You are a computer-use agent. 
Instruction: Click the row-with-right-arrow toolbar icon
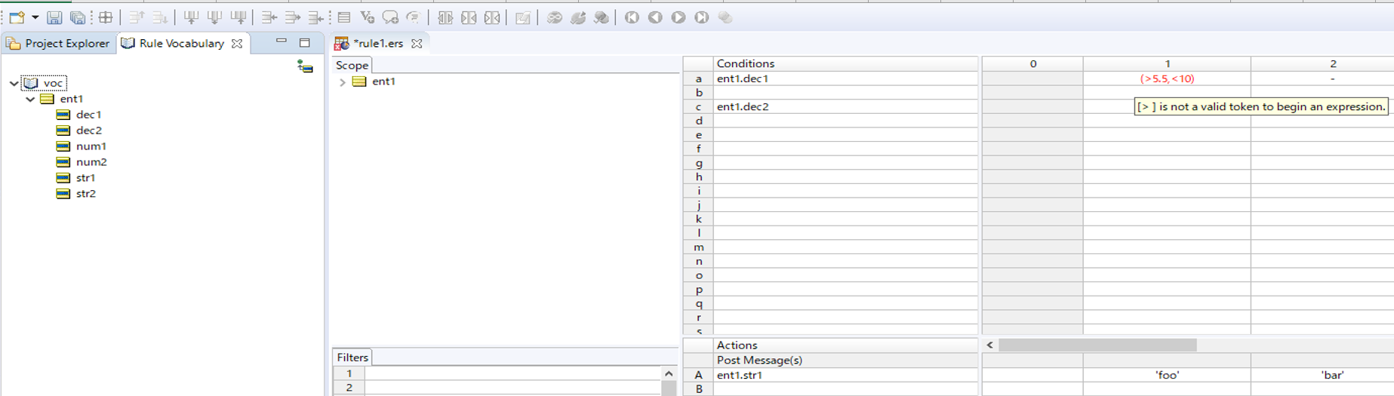(292, 17)
